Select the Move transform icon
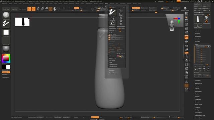This screenshot has height=120, width=214. [38, 9]
